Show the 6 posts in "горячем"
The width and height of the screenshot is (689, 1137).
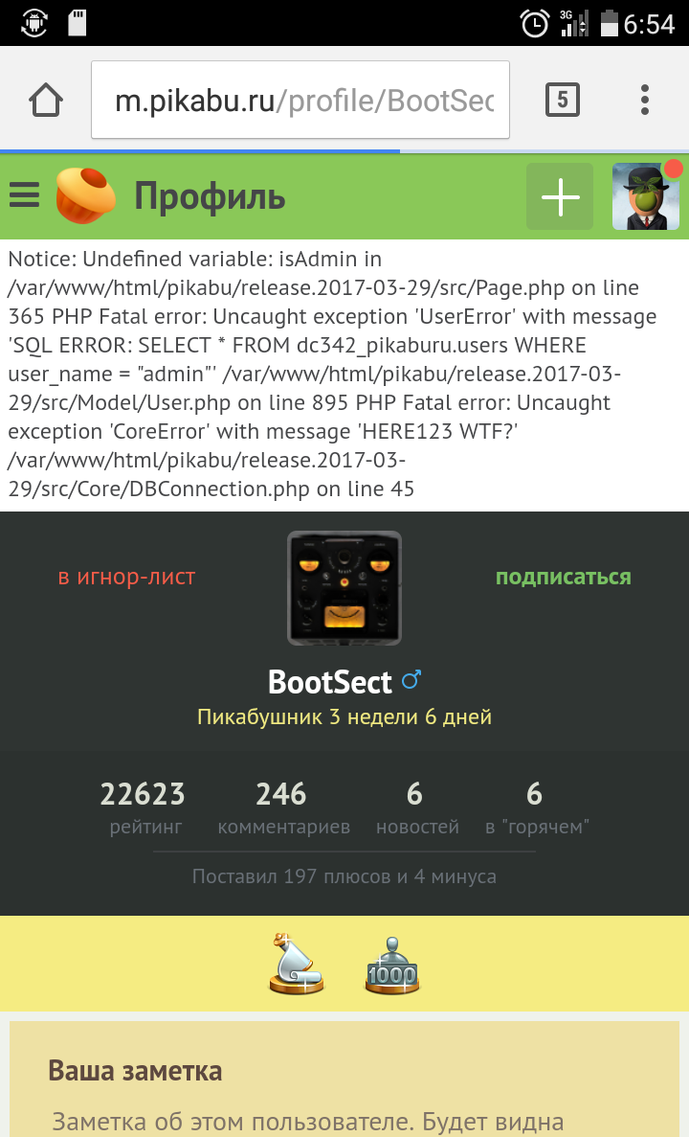click(534, 807)
